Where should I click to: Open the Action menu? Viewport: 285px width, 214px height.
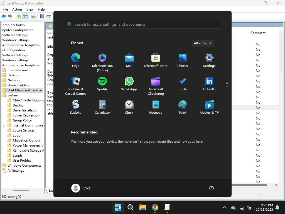click(x=17, y=9)
